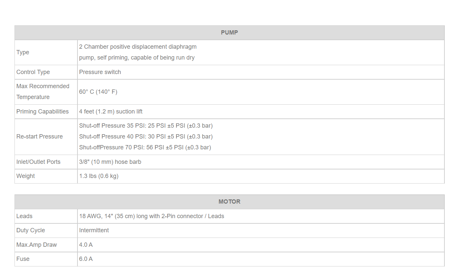The height and width of the screenshot is (277, 454).
Task: Select the Duty Cycle Intermittent value
Action: tap(94, 230)
